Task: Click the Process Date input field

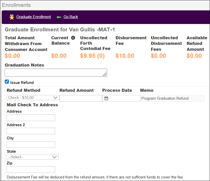Action: [121, 98]
